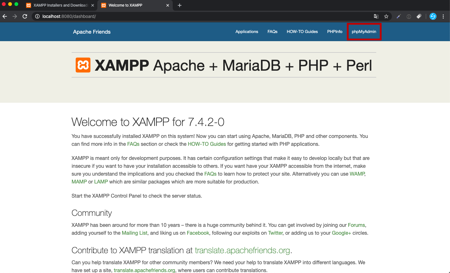Follow the HOW-TO Guides link in the first paragraph
The width and height of the screenshot is (450, 273).
point(207,144)
